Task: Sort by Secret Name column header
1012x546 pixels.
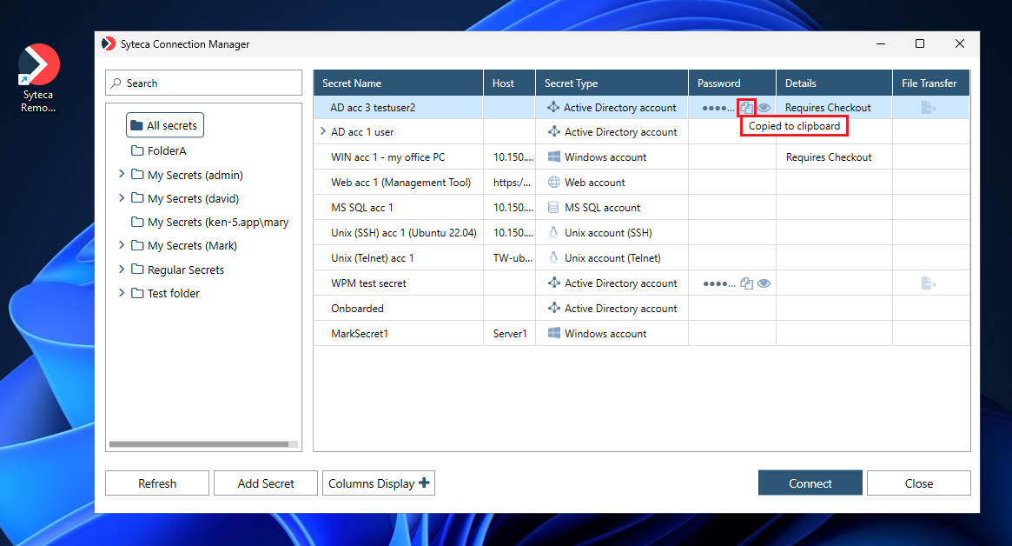Action: click(352, 83)
